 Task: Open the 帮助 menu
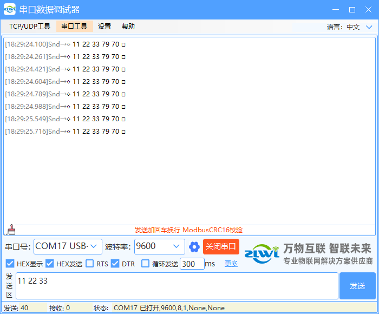pos(128,26)
